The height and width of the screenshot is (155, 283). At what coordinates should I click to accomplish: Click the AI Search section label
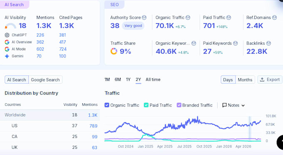[x=14, y=5]
